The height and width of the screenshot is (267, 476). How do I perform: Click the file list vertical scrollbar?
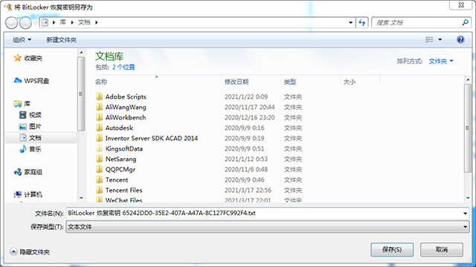468,139
